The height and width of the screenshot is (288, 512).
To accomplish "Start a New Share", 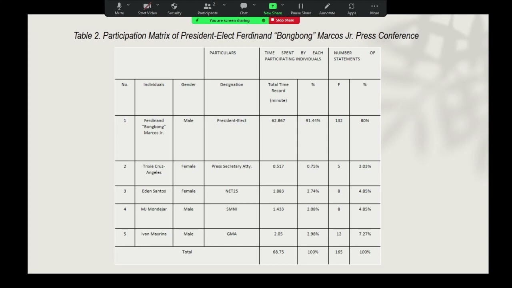I will (272, 8).
